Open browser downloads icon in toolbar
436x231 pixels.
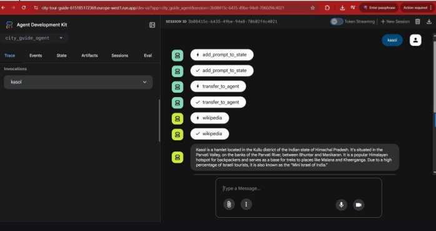(x=342, y=8)
